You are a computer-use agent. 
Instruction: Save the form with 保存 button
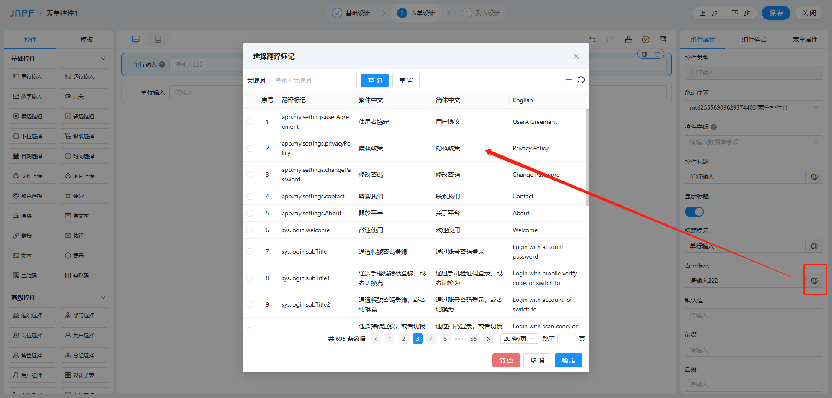(776, 13)
